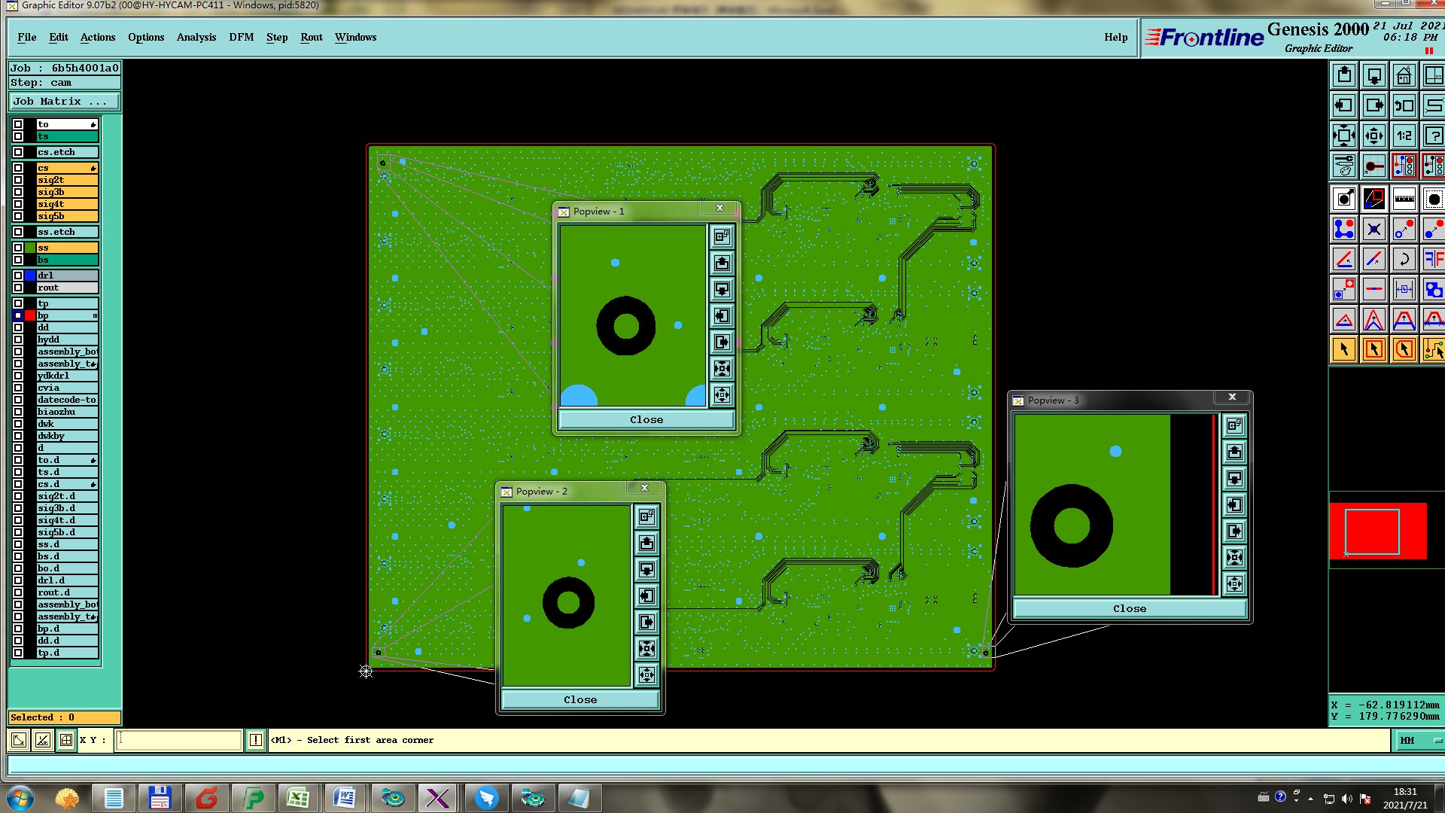1445x813 pixels.
Task: Click the ruler measure tool icon
Action: click(1404, 199)
